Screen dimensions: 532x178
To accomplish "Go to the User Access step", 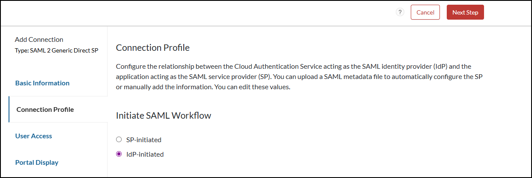I will click(33, 136).
